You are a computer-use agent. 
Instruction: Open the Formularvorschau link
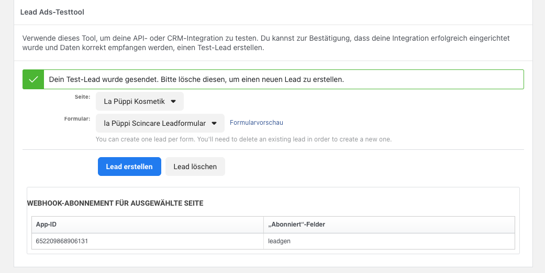[257, 123]
